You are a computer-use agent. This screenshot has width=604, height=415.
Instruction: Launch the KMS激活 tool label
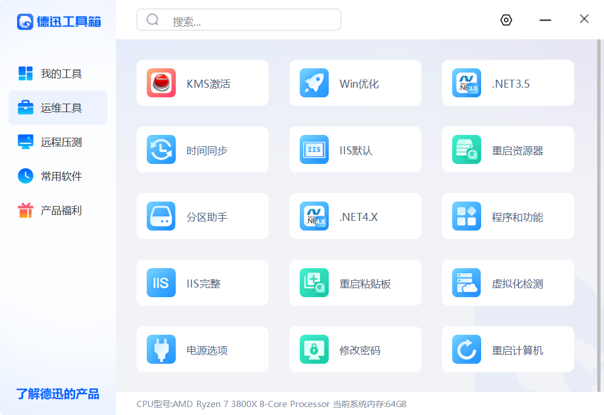(208, 84)
